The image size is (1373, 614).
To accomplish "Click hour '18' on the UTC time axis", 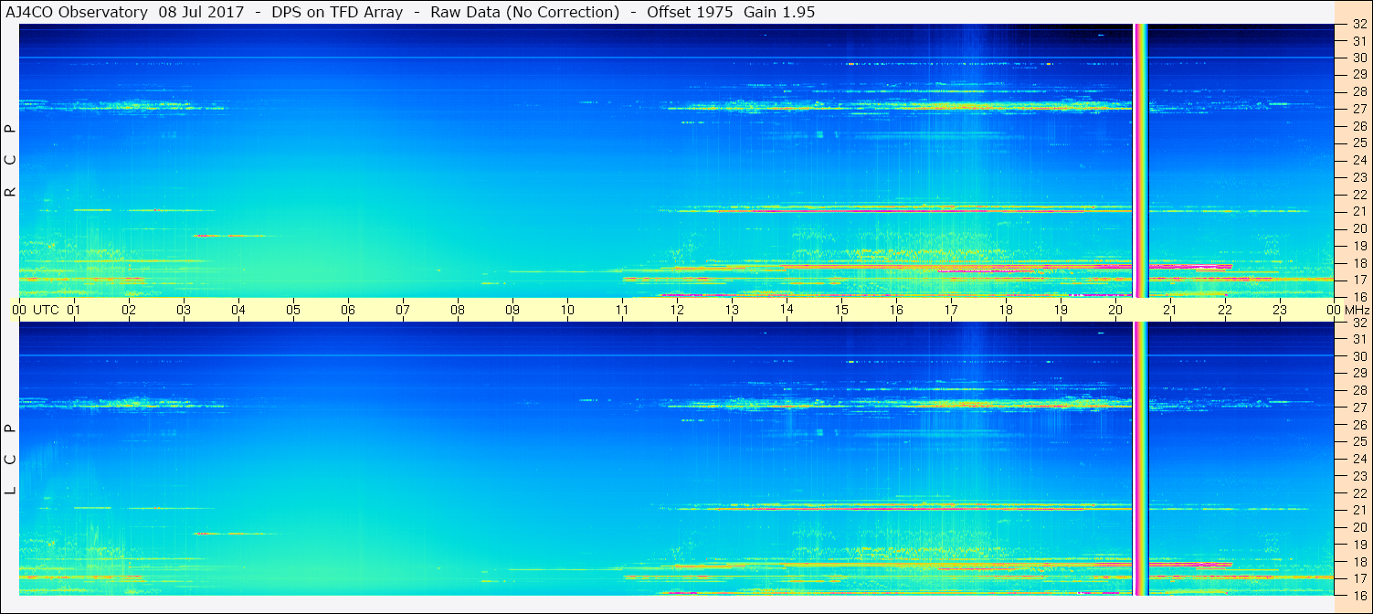I will 1006,310.
